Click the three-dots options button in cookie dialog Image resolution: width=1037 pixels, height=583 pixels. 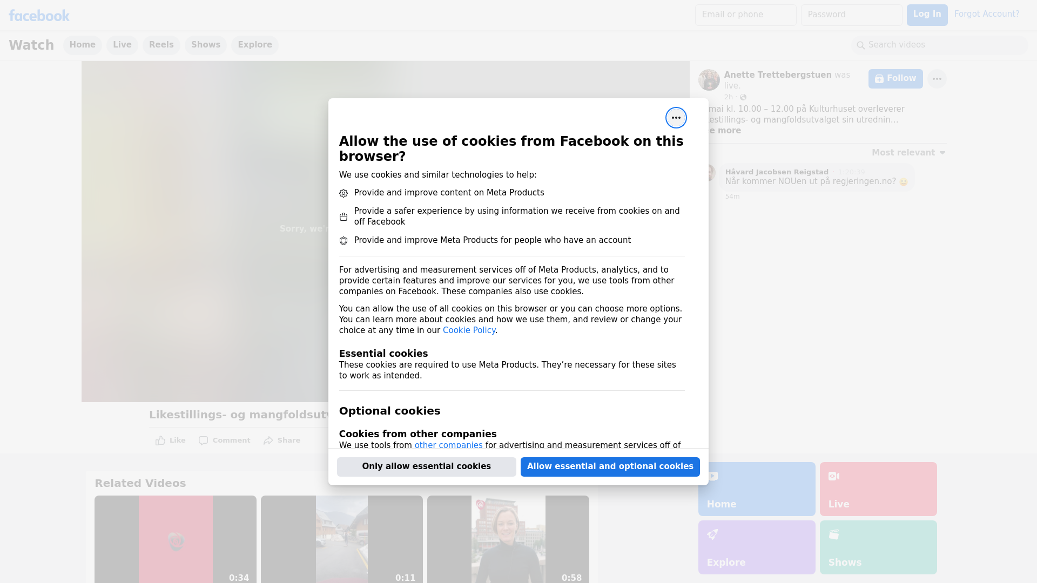pyautogui.click(x=676, y=118)
